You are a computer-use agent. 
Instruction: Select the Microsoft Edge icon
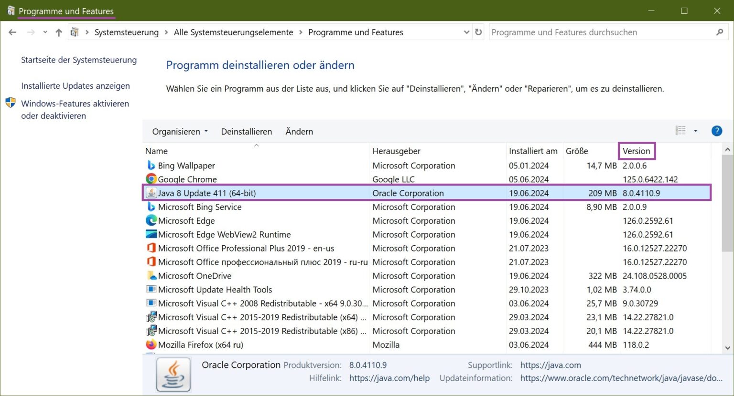[x=151, y=220]
